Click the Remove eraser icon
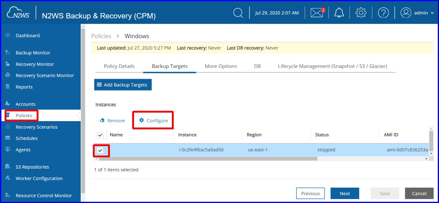 point(102,120)
